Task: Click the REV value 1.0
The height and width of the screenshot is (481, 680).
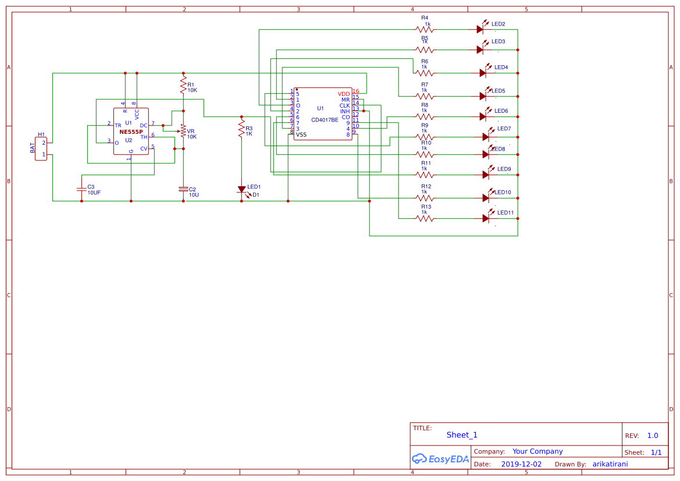Action: [x=653, y=436]
